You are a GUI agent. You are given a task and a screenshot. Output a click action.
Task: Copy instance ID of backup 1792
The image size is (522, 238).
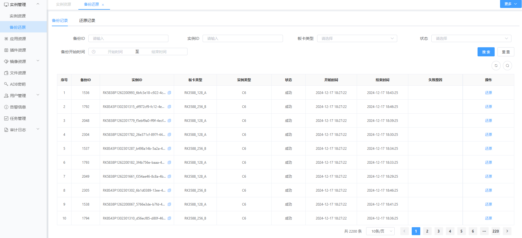pos(169,107)
